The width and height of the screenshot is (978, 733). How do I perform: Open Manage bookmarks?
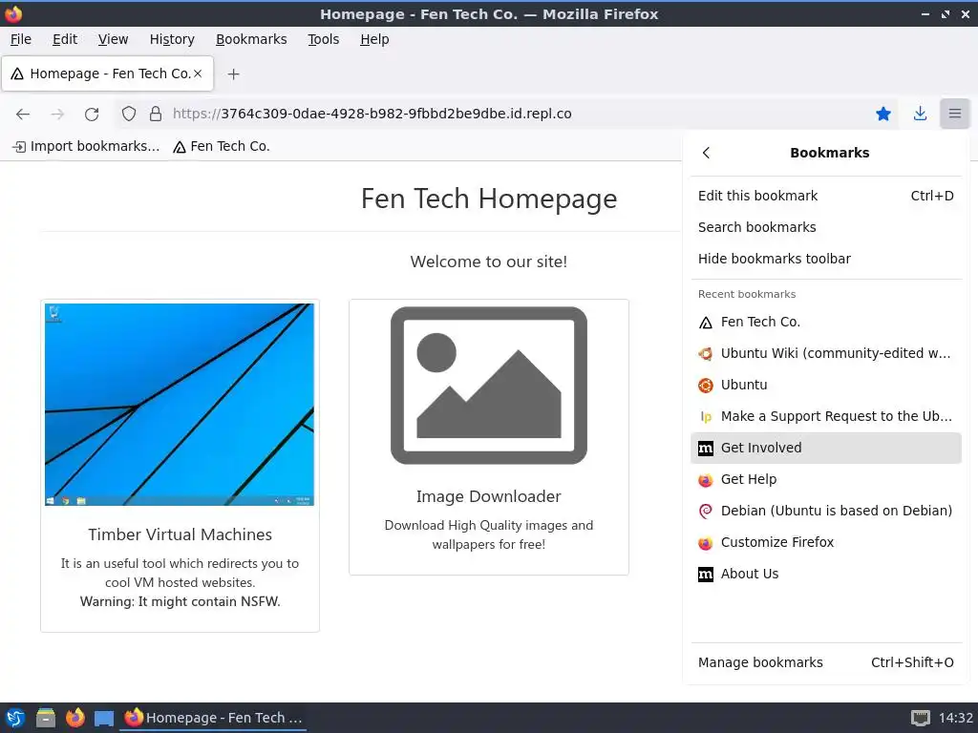[826, 662]
